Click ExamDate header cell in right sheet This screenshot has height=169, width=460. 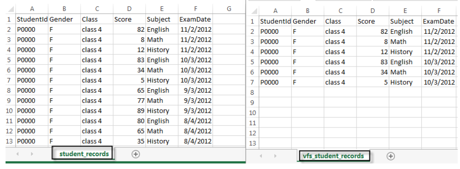coord(439,21)
